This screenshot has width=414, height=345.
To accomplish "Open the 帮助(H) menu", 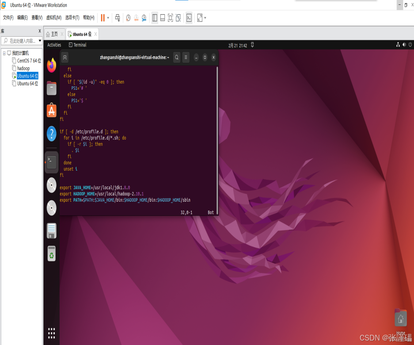I will click(x=89, y=18).
